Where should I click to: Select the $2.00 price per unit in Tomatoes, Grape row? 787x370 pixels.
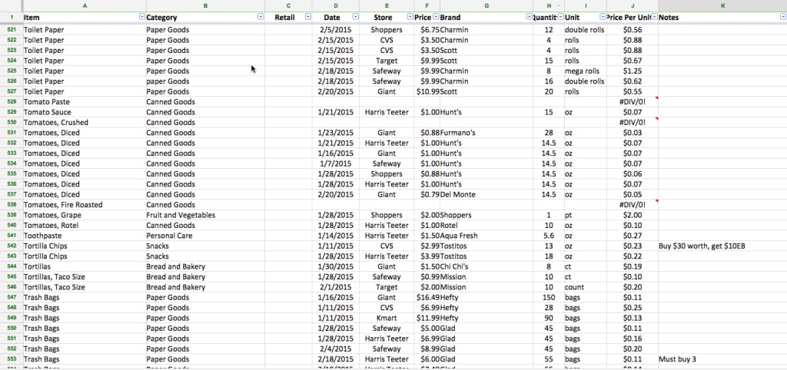pos(633,215)
